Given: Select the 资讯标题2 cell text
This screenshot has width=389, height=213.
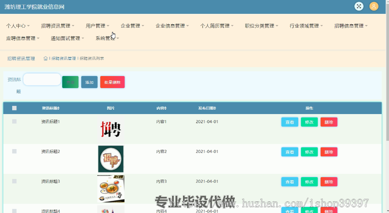Looking at the screenshot, I should point(51,152).
